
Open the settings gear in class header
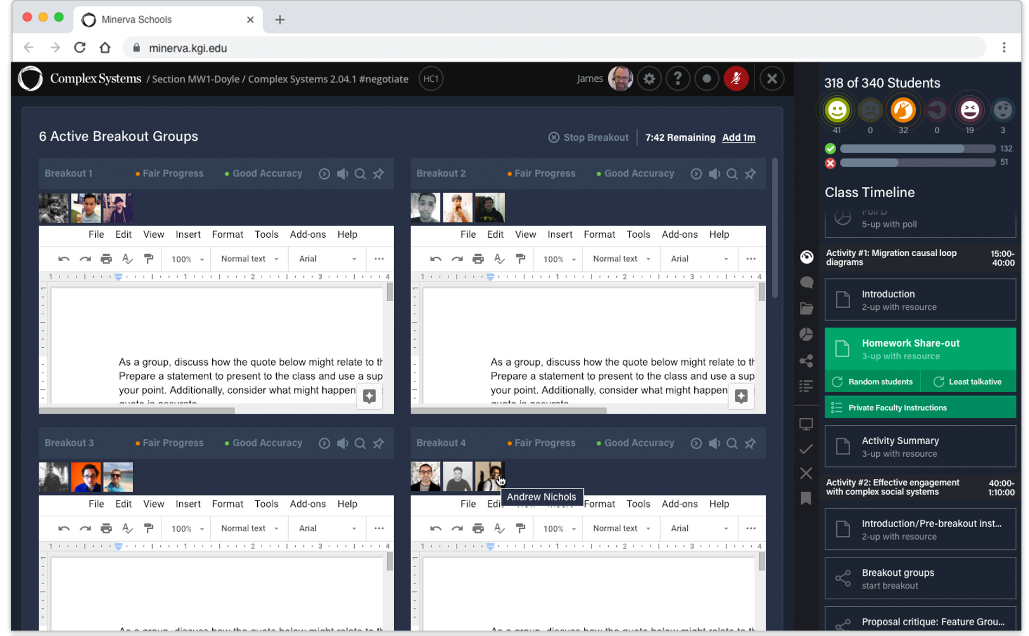[x=649, y=79]
